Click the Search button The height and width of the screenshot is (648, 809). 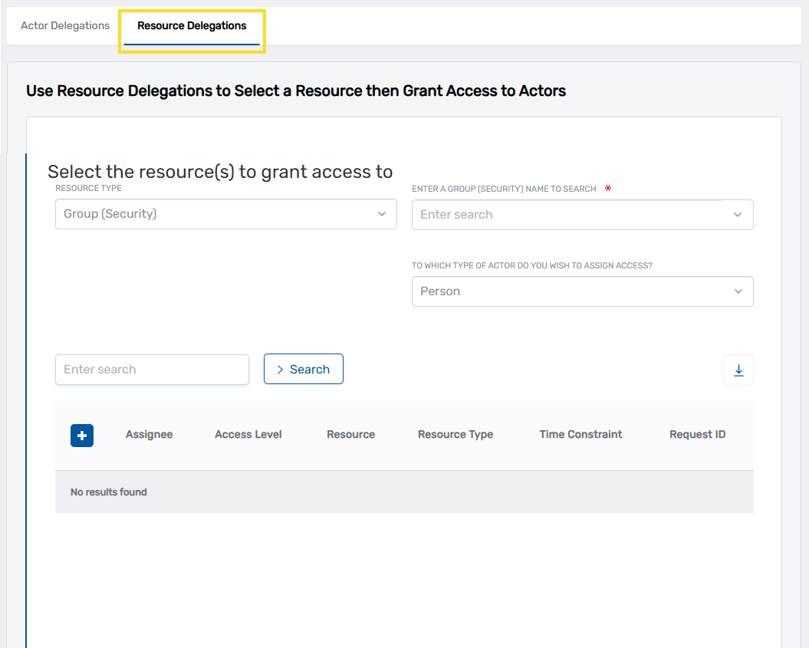pyautogui.click(x=304, y=369)
